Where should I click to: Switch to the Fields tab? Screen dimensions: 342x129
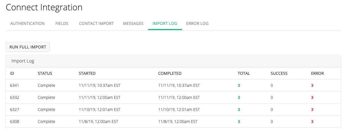click(x=62, y=24)
